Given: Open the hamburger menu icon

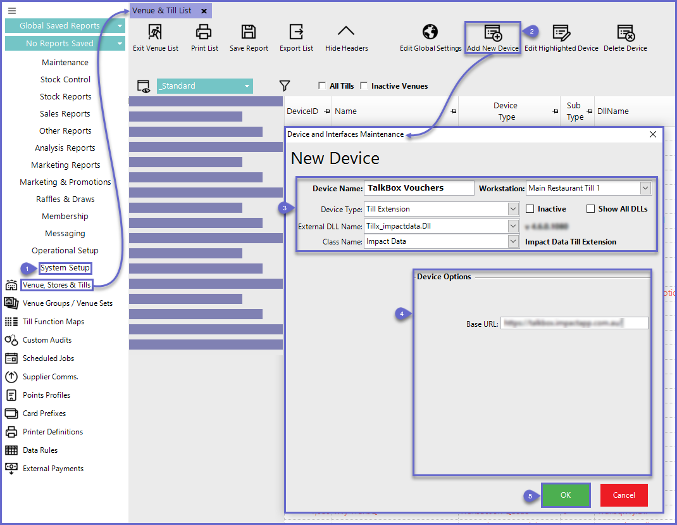Looking at the screenshot, I should point(12,11).
